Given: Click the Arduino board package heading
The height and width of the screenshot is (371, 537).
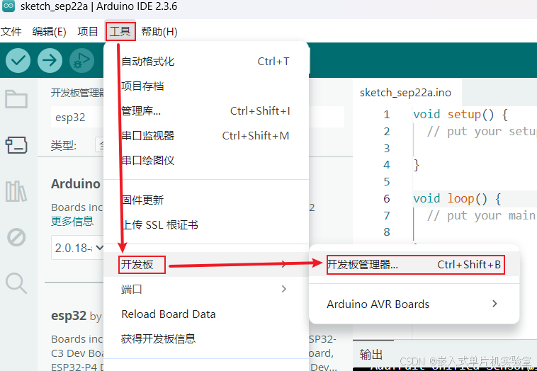Looking at the screenshot, I should [76, 184].
